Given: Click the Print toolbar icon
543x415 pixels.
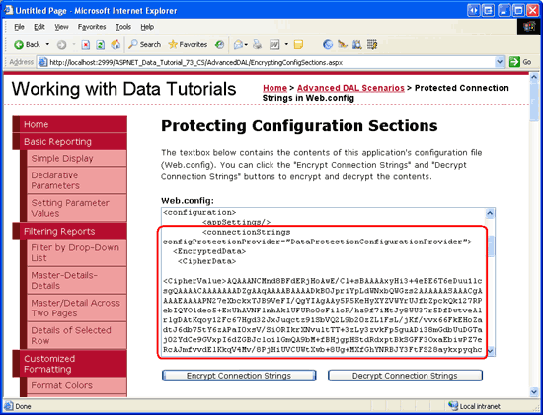Looking at the screenshot, I should point(258,44).
